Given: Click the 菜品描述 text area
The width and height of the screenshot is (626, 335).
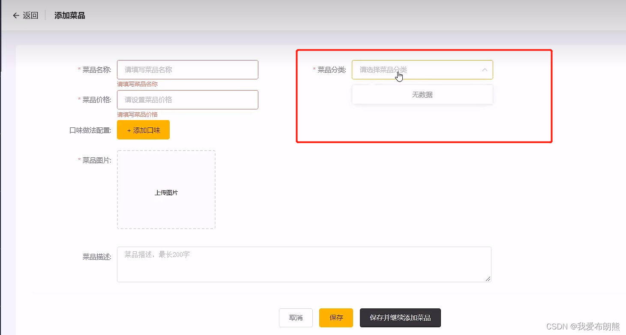Looking at the screenshot, I should pyautogui.click(x=304, y=264).
